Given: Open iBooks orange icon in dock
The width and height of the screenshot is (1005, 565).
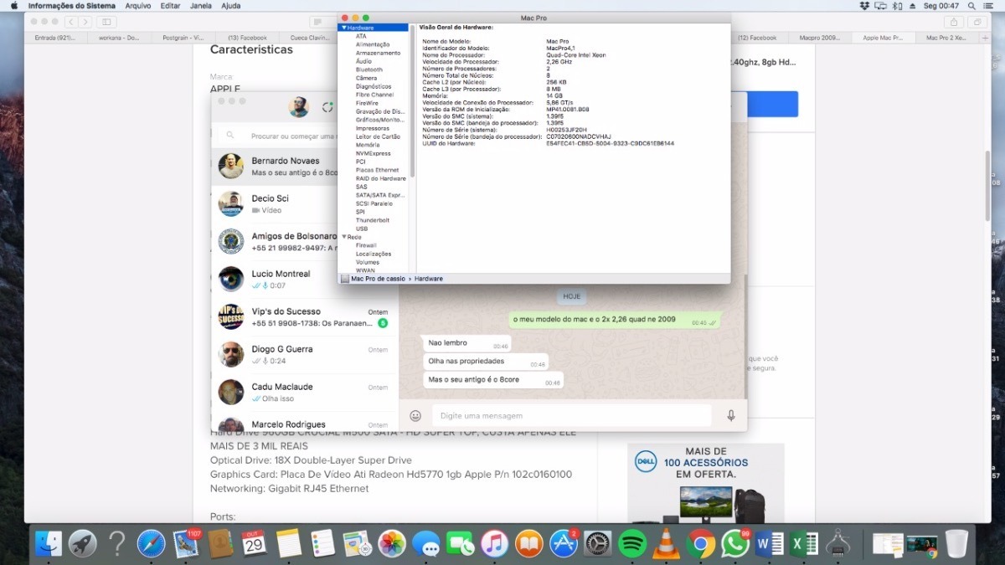Looking at the screenshot, I should [529, 544].
